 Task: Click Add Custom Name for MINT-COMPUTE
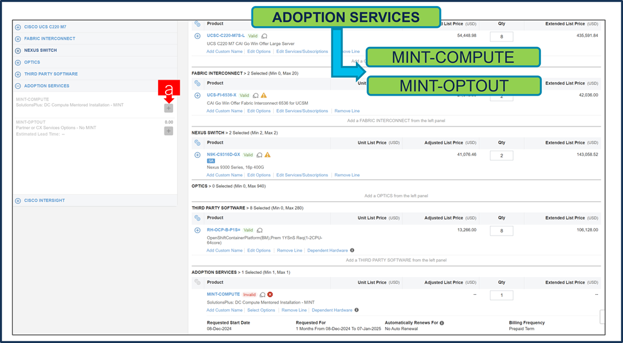(x=224, y=310)
